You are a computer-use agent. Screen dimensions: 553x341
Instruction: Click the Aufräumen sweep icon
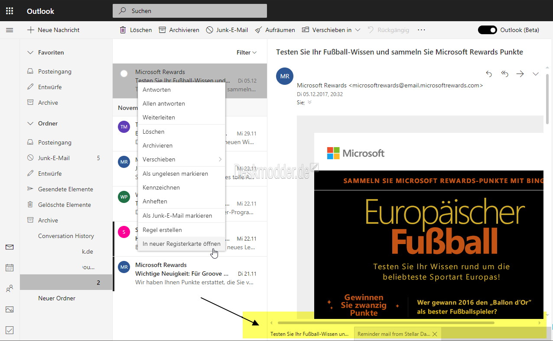click(258, 30)
